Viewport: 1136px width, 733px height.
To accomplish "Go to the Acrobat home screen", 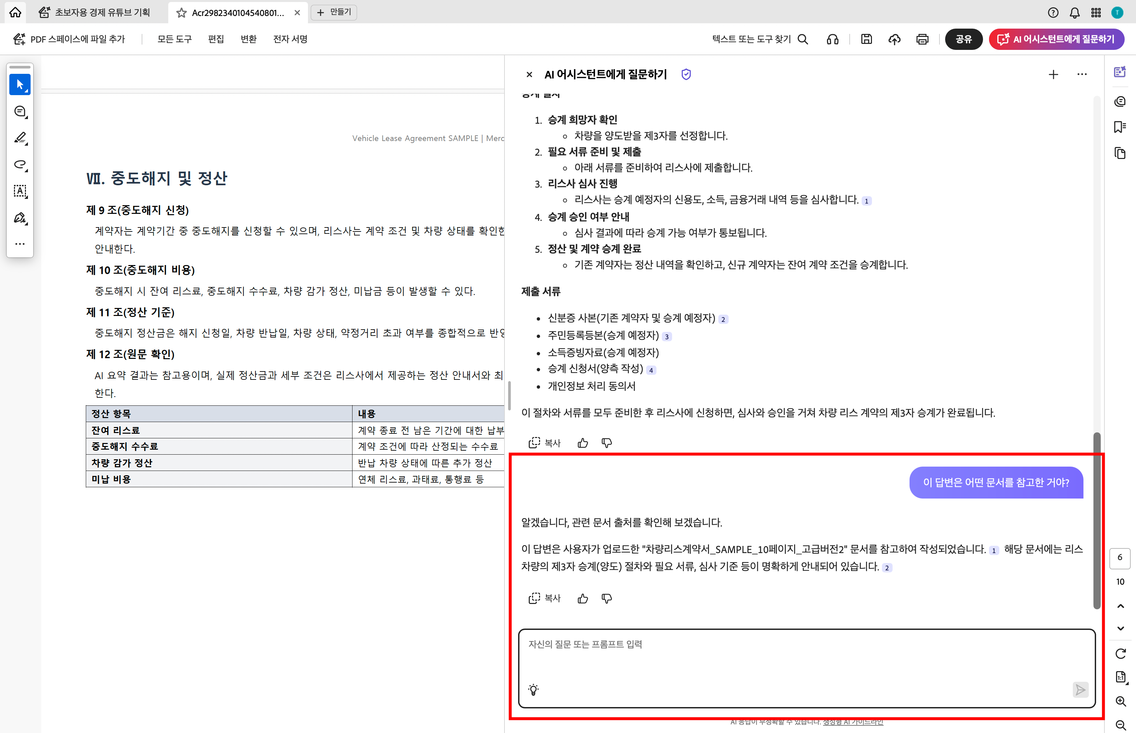I will point(15,12).
